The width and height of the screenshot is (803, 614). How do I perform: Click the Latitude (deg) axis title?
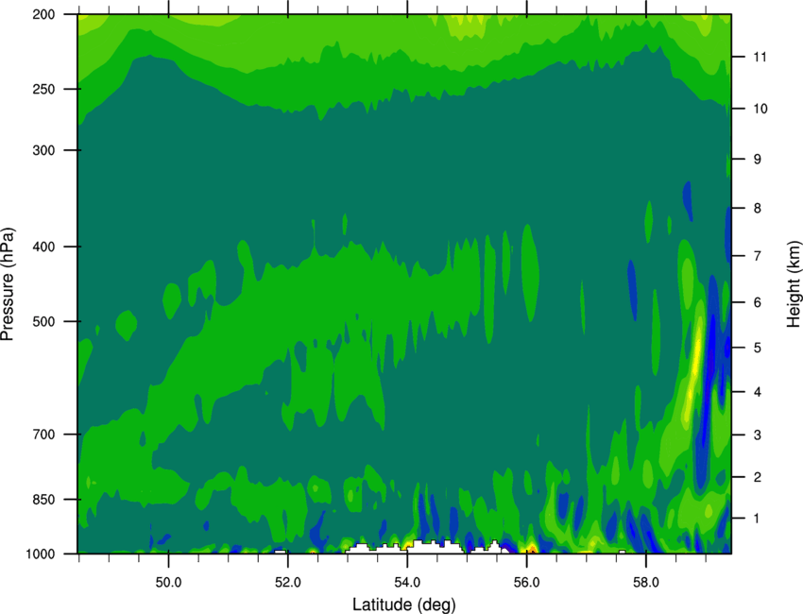click(x=404, y=605)
